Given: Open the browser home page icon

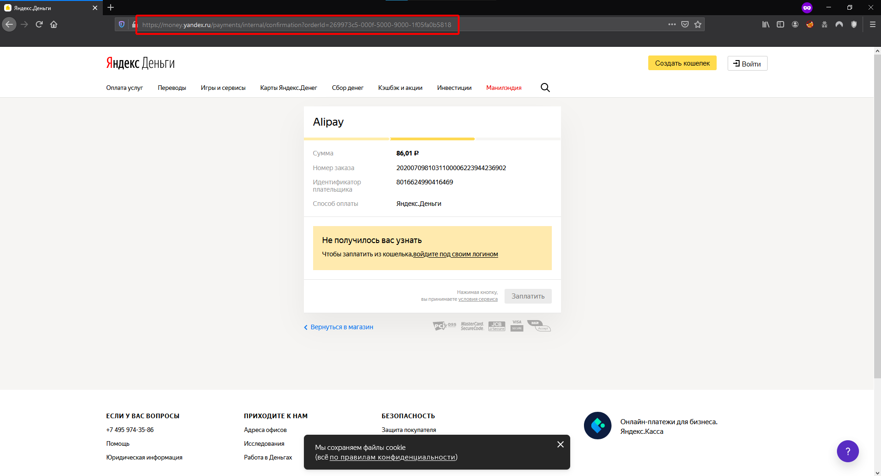Looking at the screenshot, I should (x=54, y=24).
